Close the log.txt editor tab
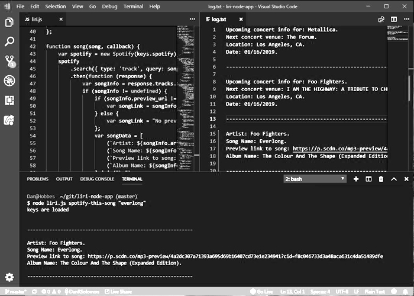The width and height of the screenshot is (414, 296). click(x=241, y=19)
